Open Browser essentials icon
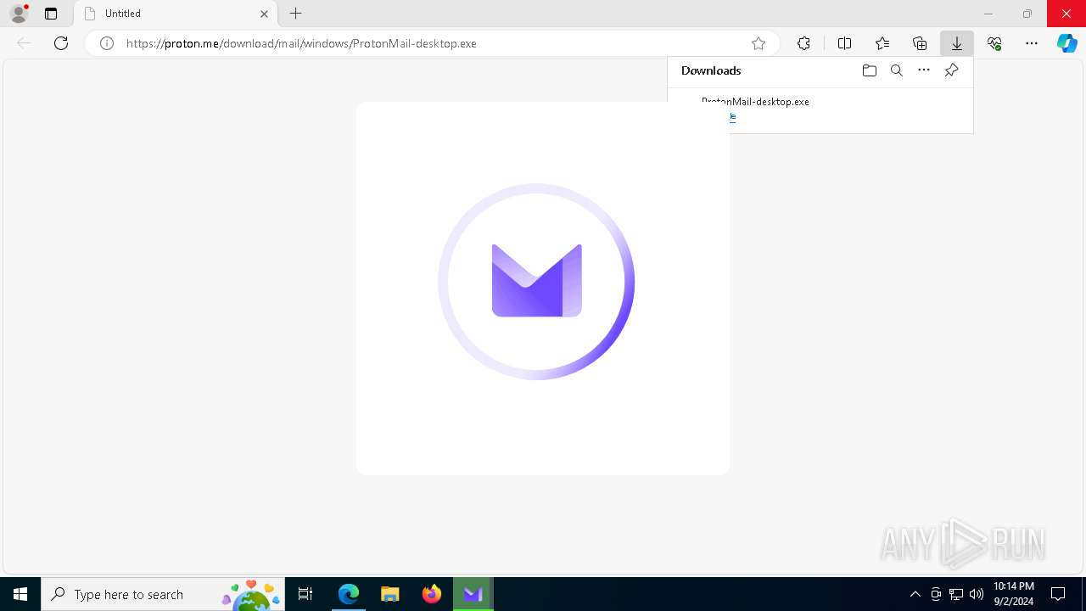The height and width of the screenshot is (611, 1086). coord(994,43)
